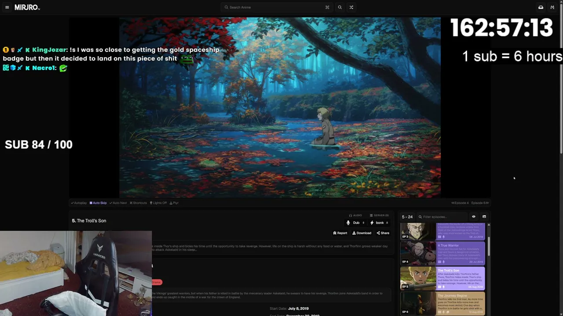Go back to Episode 4
This screenshot has width=563, height=316.
point(460,203)
